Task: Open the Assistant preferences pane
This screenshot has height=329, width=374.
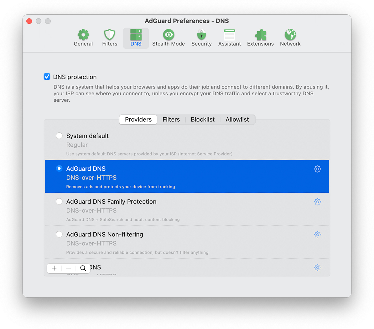Action: (229, 38)
